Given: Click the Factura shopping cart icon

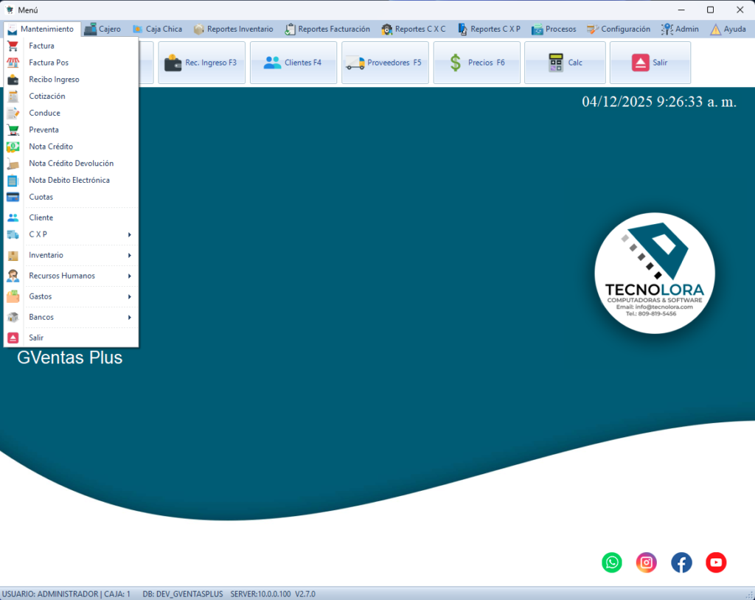Looking at the screenshot, I should coord(13,46).
